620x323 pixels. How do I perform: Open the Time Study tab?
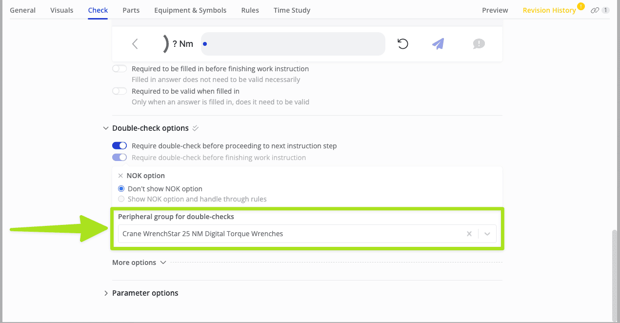point(292,10)
